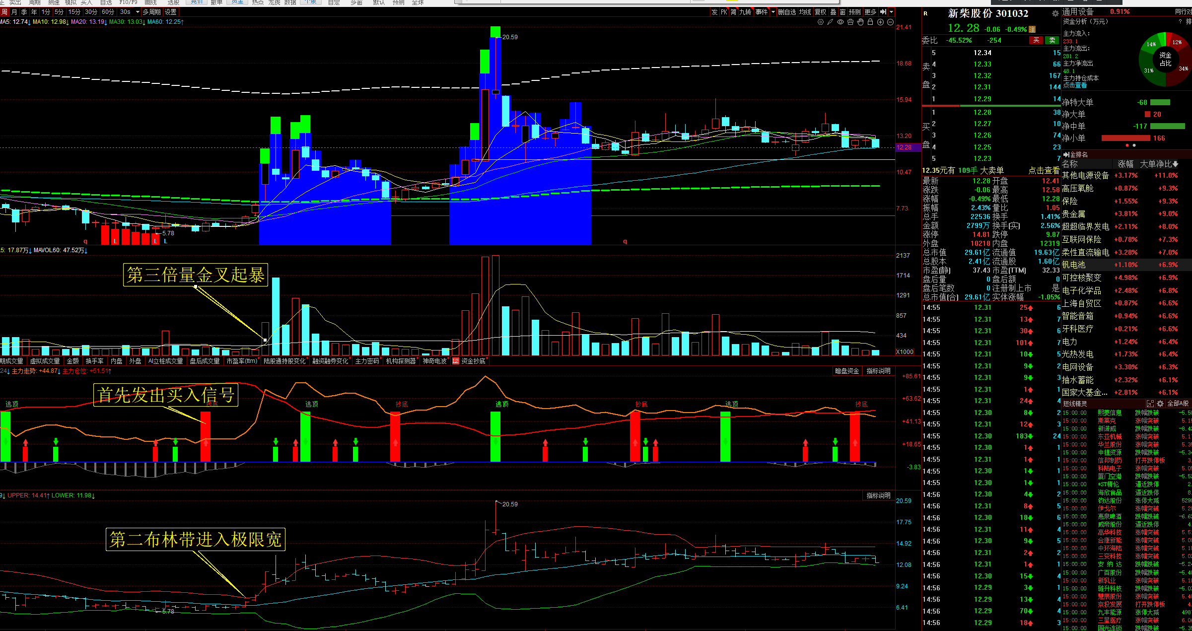This screenshot has height=631, width=1192.
Task: Click the toolbox icon above the chart
Action: point(850,22)
